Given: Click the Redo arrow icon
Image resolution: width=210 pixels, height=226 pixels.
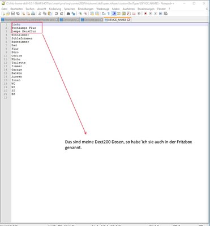Looking at the screenshot, I should pyautogui.click(x=61, y=14).
